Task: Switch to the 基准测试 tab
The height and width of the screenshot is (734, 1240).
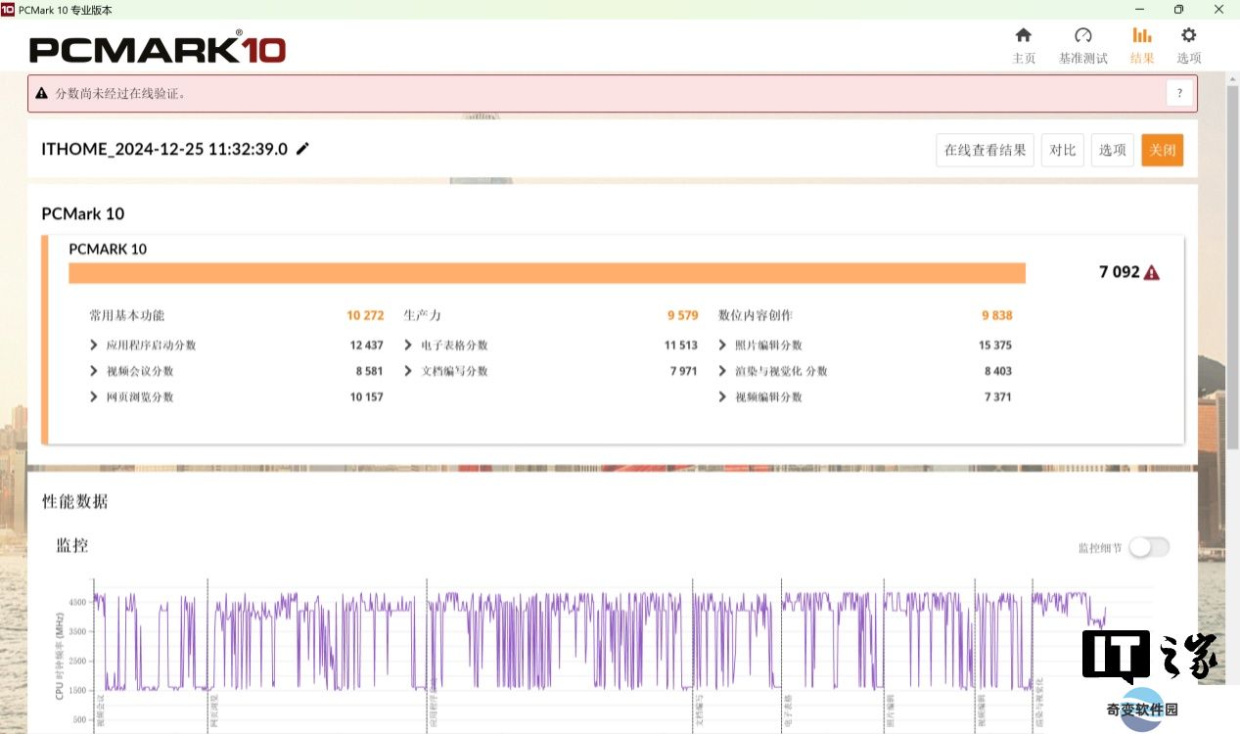Action: click(x=1082, y=46)
